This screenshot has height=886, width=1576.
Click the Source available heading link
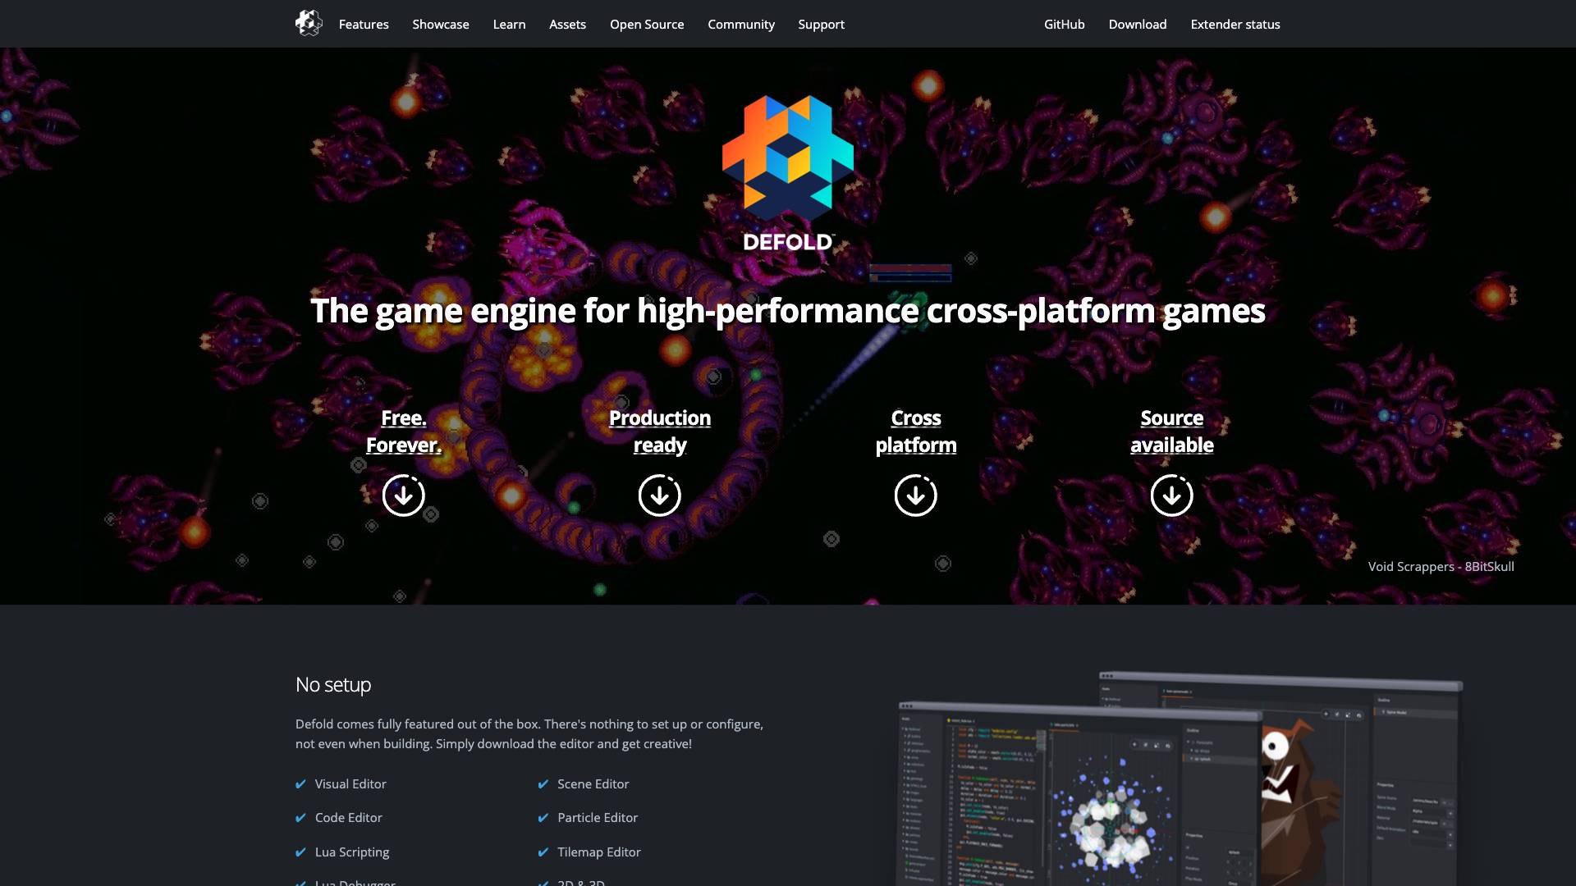(x=1171, y=432)
